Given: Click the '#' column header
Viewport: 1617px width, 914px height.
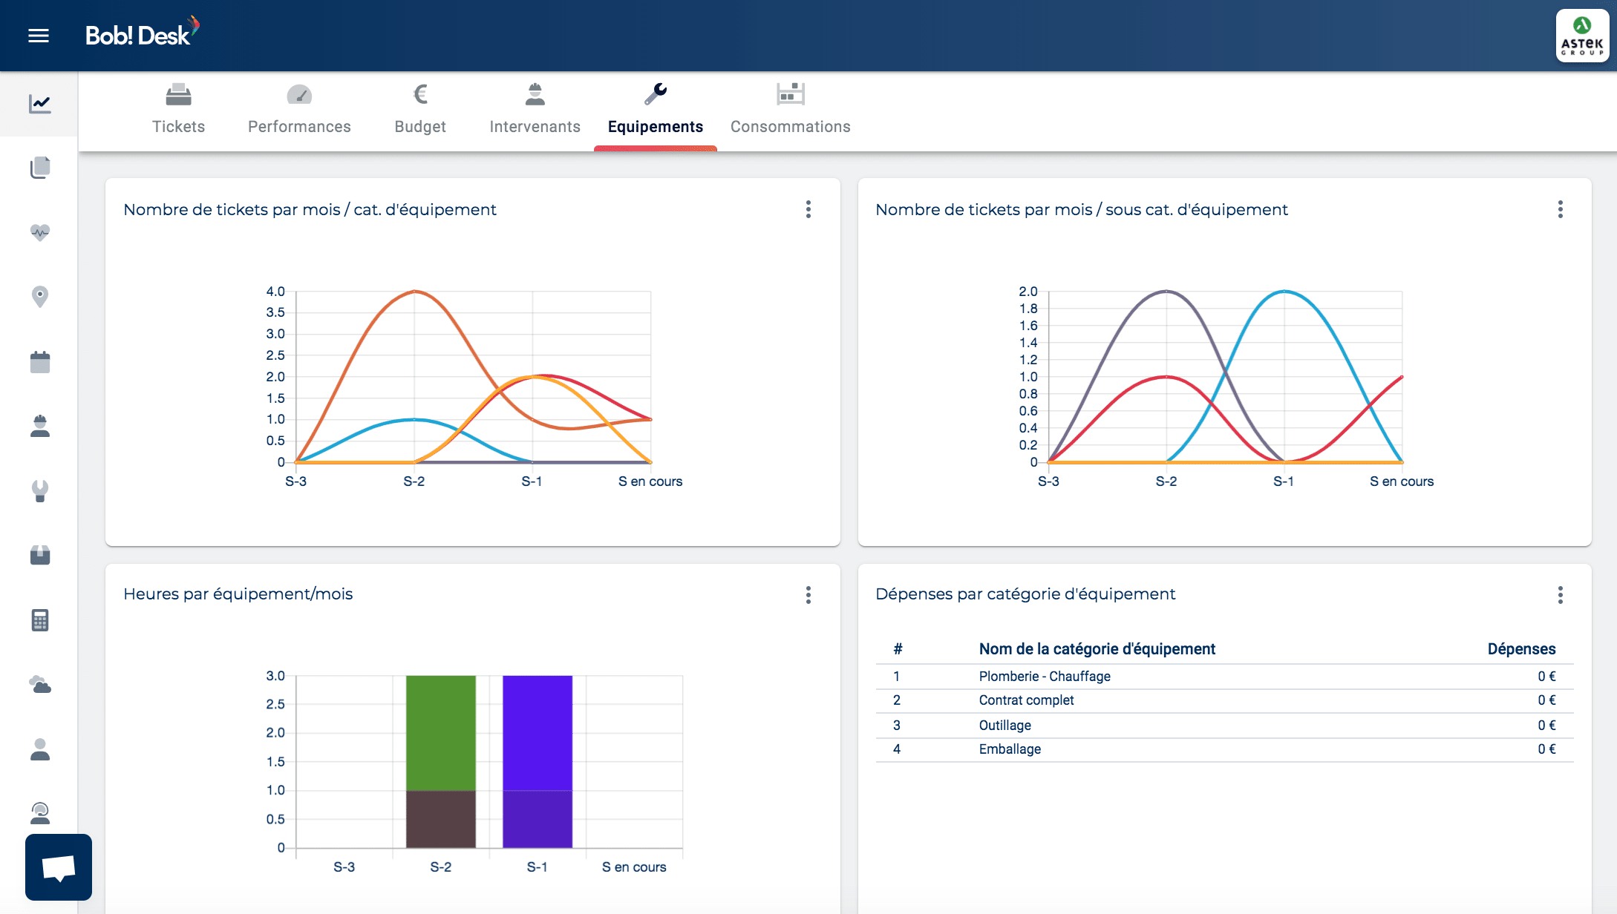Looking at the screenshot, I should tap(898, 649).
